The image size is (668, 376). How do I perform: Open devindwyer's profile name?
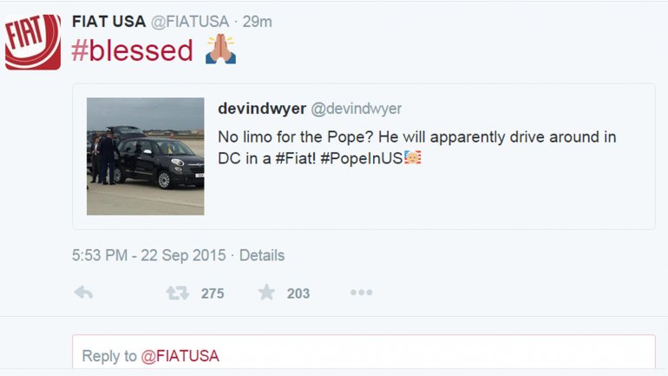pos(262,109)
